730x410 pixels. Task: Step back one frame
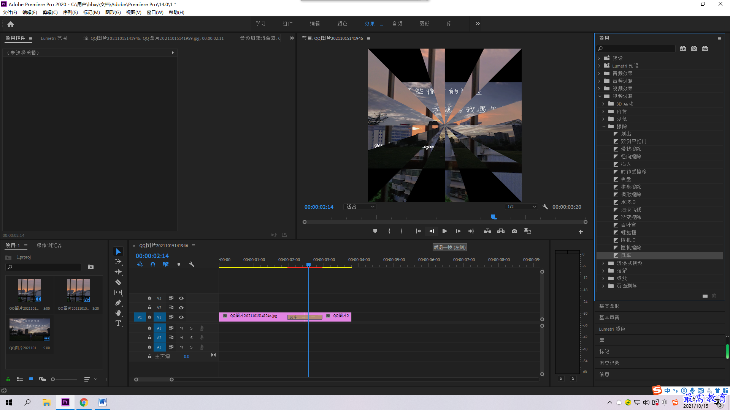coord(432,231)
